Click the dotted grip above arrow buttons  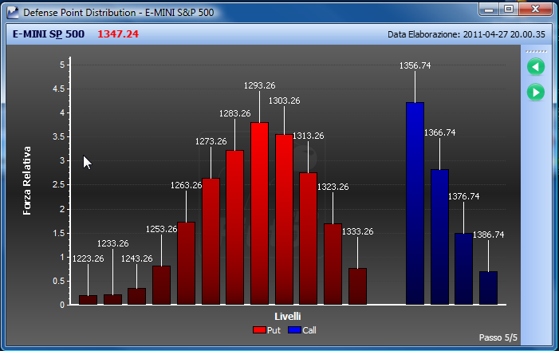click(x=536, y=51)
